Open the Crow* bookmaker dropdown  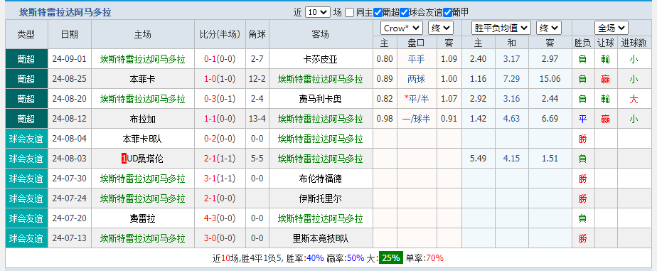point(402,28)
